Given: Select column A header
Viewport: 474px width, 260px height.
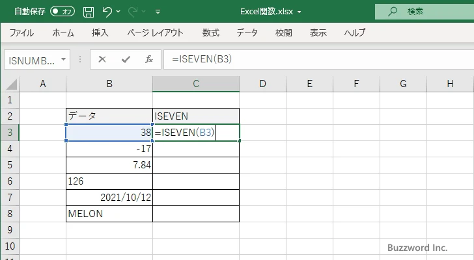Looking at the screenshot, I should coord(42,84).
